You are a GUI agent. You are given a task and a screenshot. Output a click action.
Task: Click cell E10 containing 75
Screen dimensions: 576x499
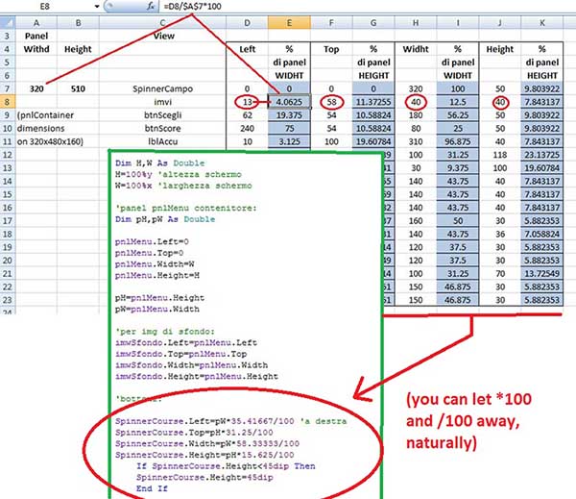(x=290, y=129)
